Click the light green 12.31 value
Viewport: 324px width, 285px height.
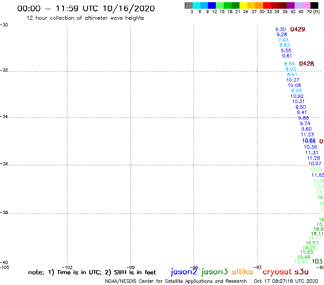316,170
